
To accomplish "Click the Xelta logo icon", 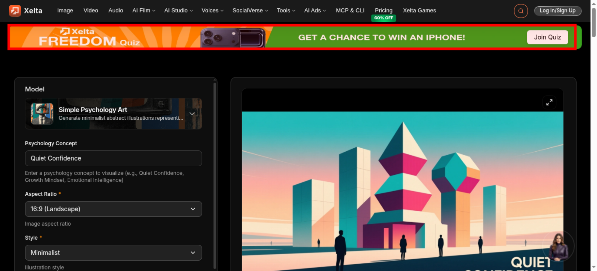I will click(15, 11).
